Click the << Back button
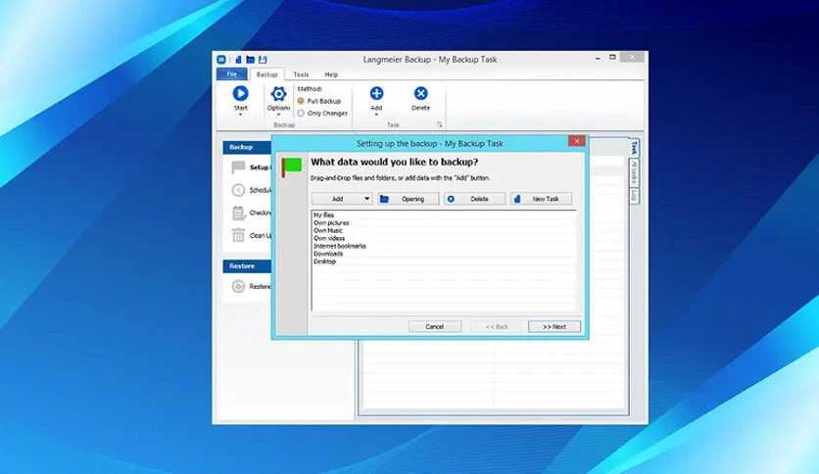Screen dimensions: 819x474 pyautogui.click(x=497, y=327)
